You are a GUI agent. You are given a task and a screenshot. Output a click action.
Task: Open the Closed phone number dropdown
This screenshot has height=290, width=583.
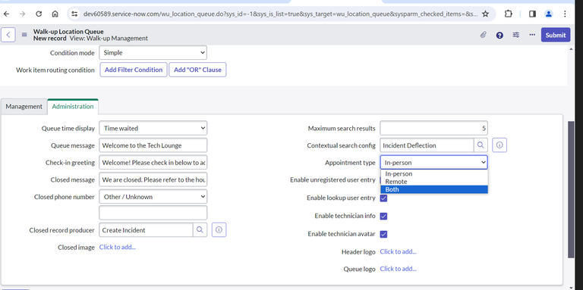point(153,197)
